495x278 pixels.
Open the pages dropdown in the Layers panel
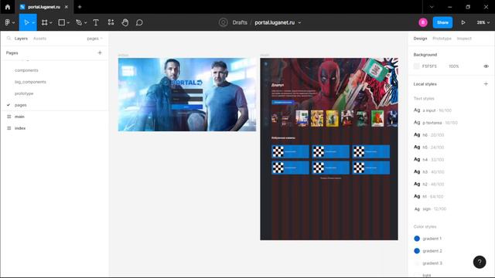pos(94,39)
